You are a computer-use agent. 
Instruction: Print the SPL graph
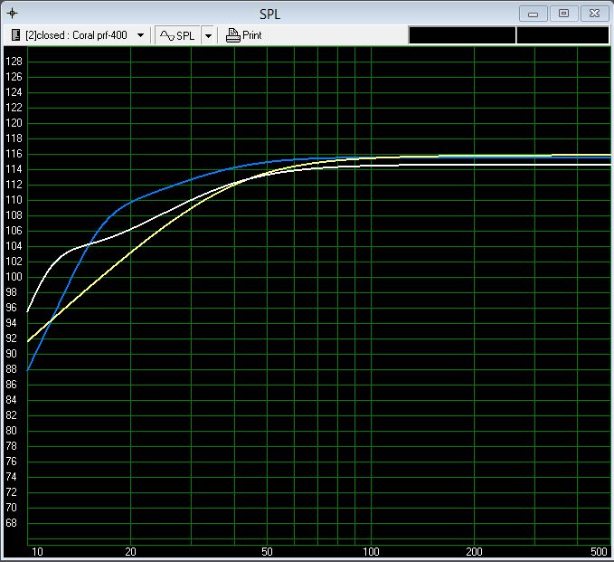tap(244, 35)
